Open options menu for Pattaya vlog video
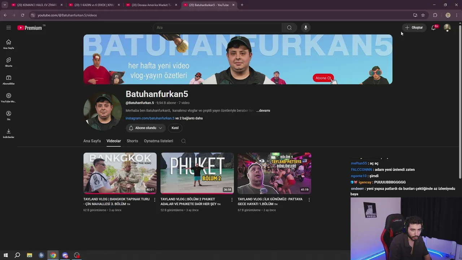The image size is (462, 260). point(309,200)
